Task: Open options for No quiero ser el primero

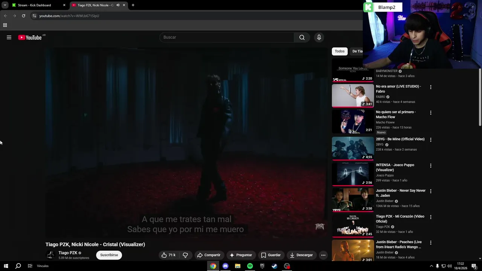Action: pyautogui.click(x=431, y=113)
